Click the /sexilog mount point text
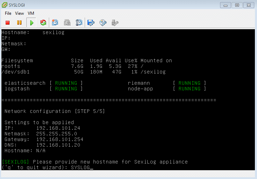 tap(153, 72)
